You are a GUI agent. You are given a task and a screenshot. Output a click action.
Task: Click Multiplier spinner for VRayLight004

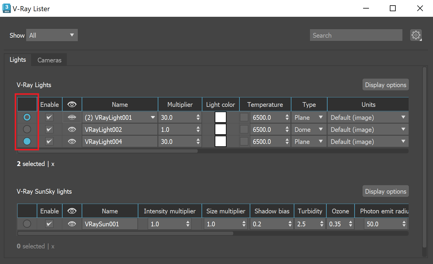pos(198,142)
